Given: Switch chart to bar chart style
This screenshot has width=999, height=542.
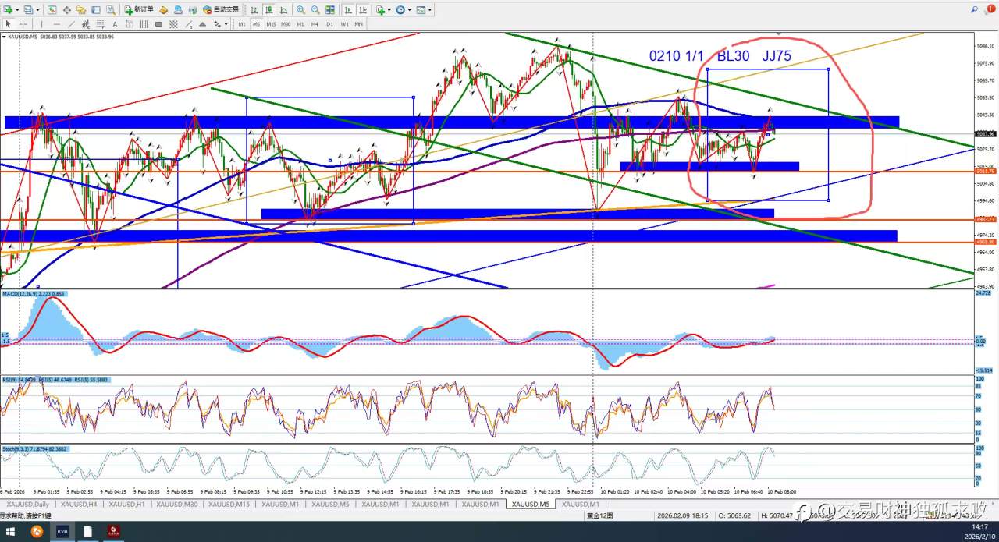Looking at the screenshot, I should (254, 10).
